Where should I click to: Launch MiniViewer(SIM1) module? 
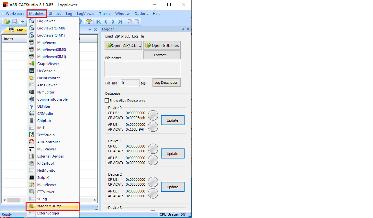click(53, 57)
